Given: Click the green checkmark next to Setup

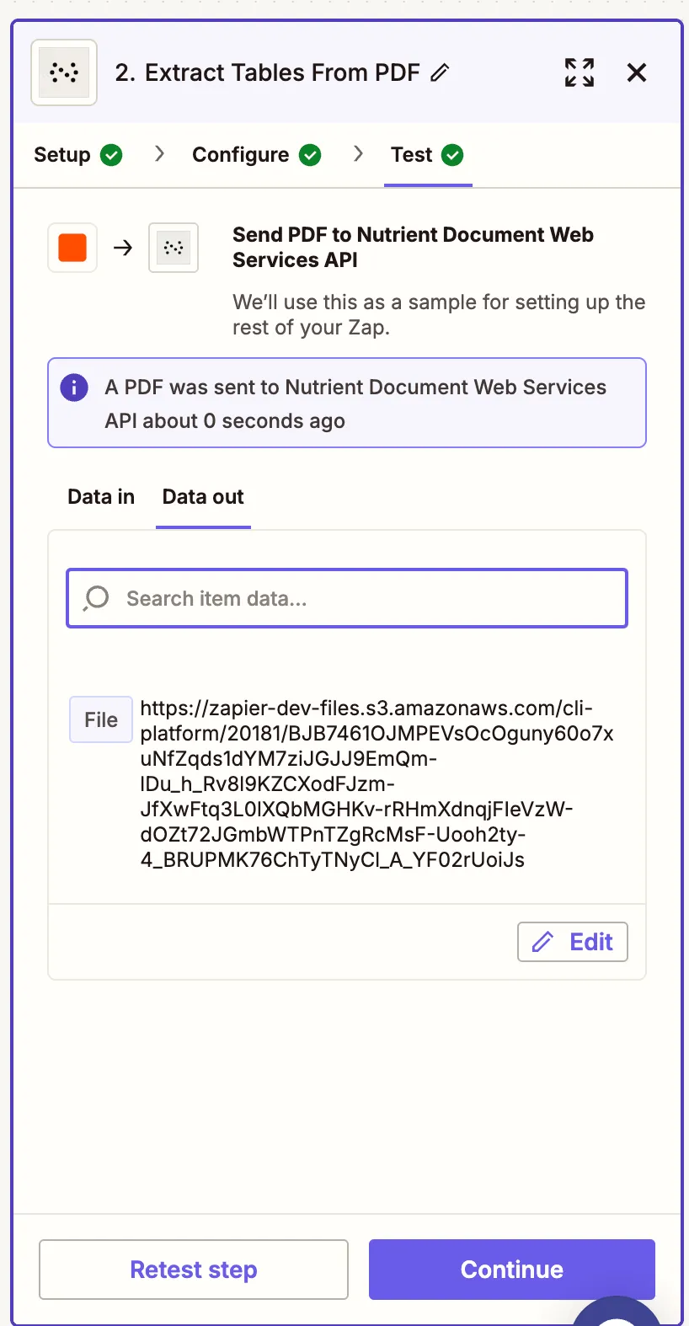Looking at the screenshot, I should (x=112, y=155).
